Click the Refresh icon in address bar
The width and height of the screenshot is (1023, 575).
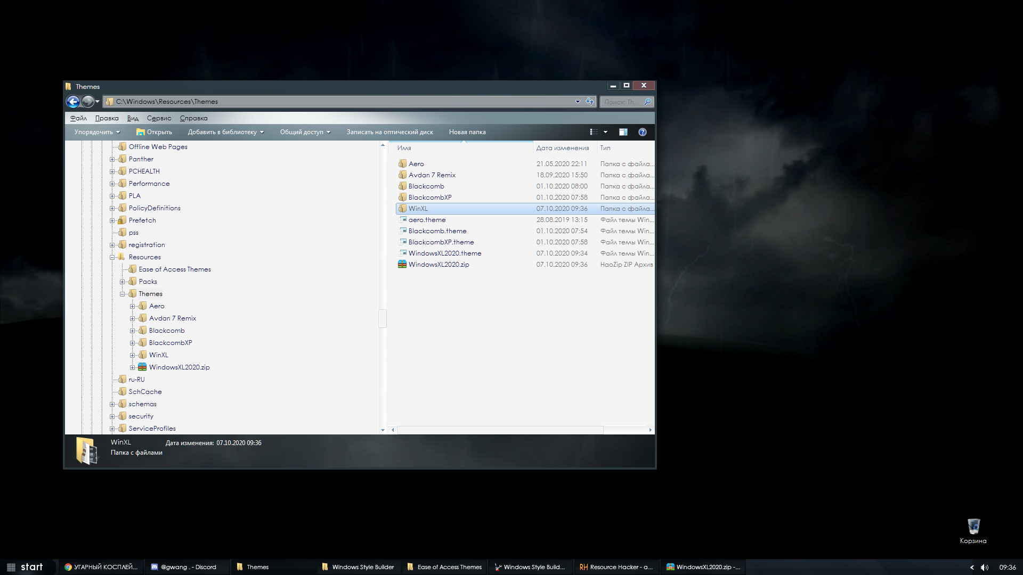tap(589, 101)
